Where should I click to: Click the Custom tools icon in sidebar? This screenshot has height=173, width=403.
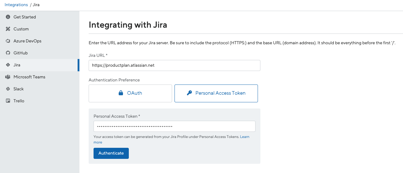(x=8, y=29)
